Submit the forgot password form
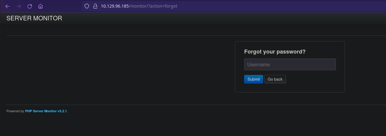 [x=253, y=79]
